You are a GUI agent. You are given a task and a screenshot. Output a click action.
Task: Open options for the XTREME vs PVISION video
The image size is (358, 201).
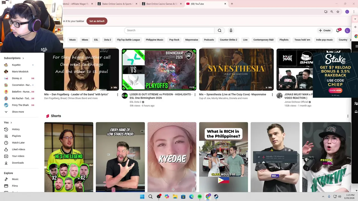coord(195,95)
